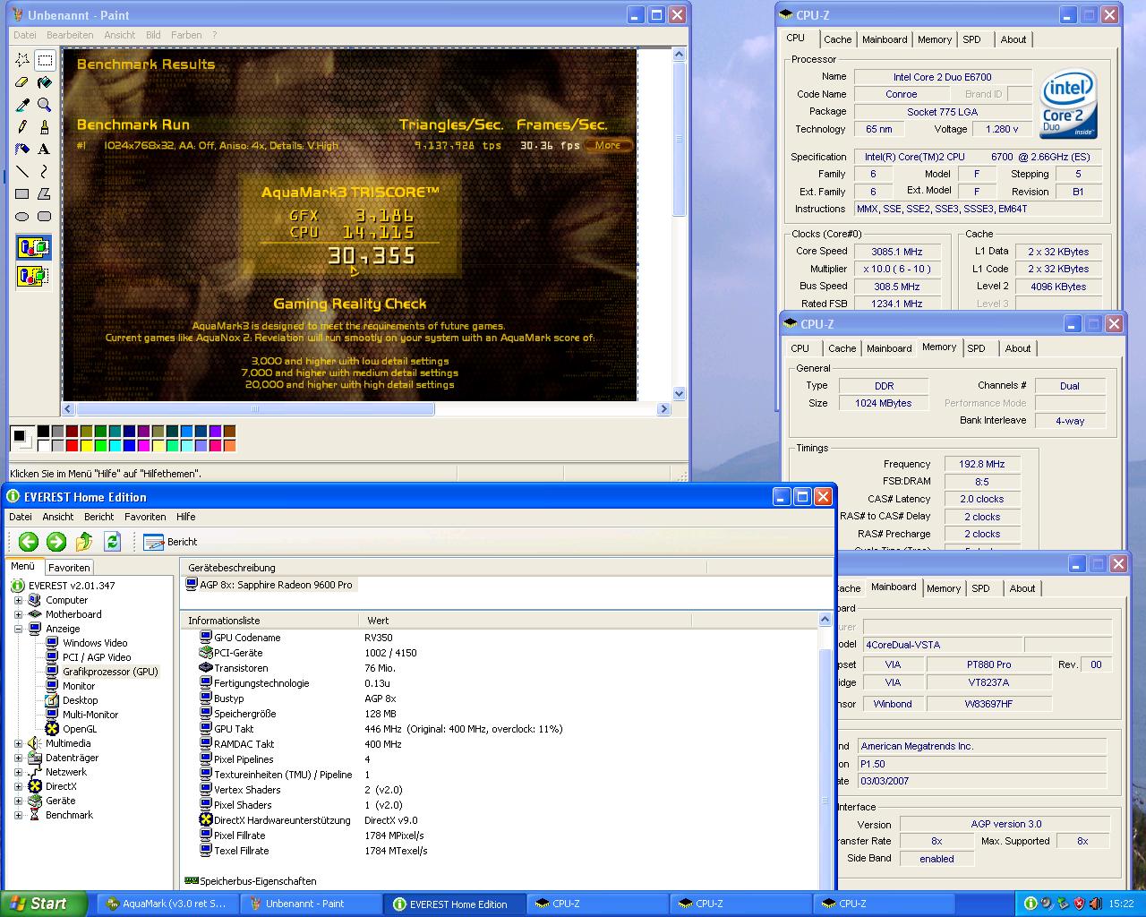Go forward with EVEREST green right arrow
1146x917 pixels.
pos(56,541)
